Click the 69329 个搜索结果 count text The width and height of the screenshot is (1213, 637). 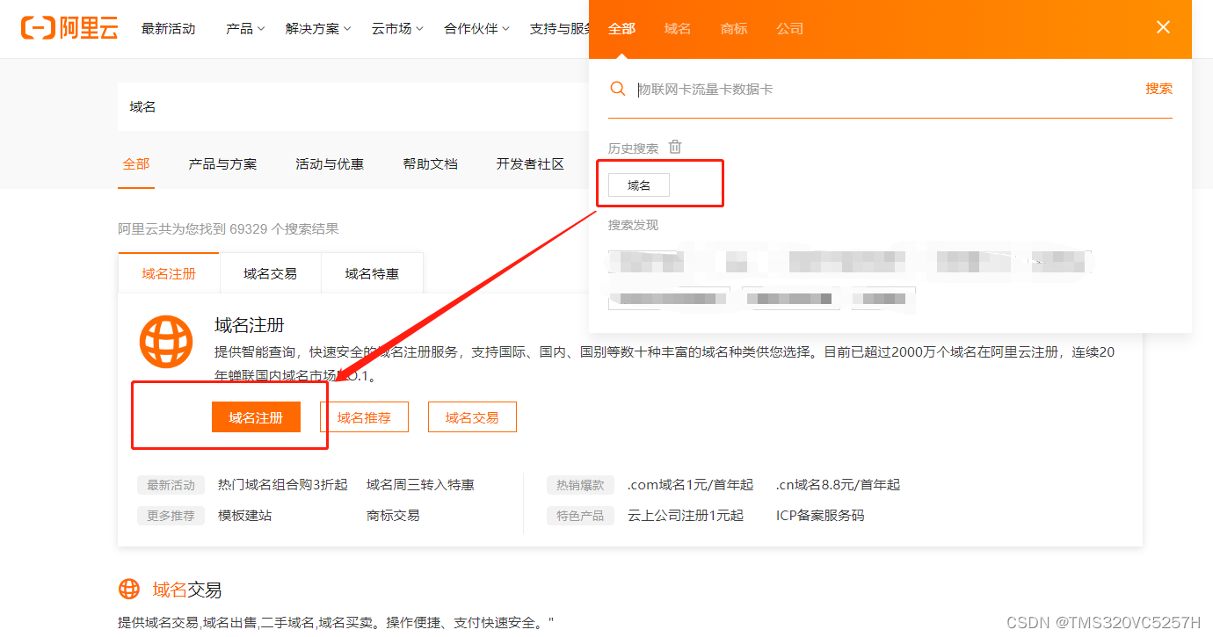285,229
